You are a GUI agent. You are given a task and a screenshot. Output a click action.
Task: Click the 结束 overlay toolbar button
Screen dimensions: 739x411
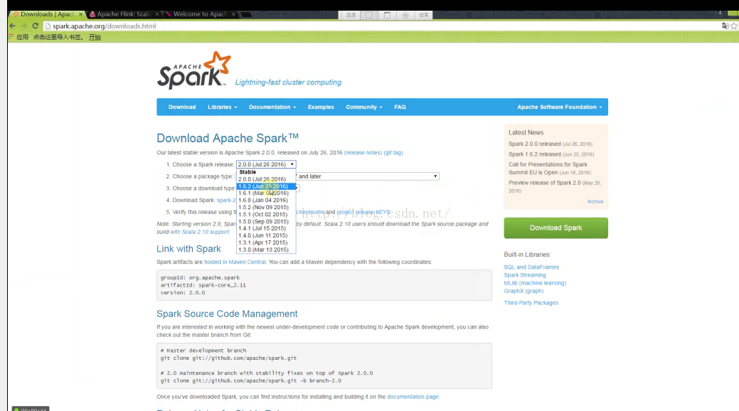pos(424,15)
